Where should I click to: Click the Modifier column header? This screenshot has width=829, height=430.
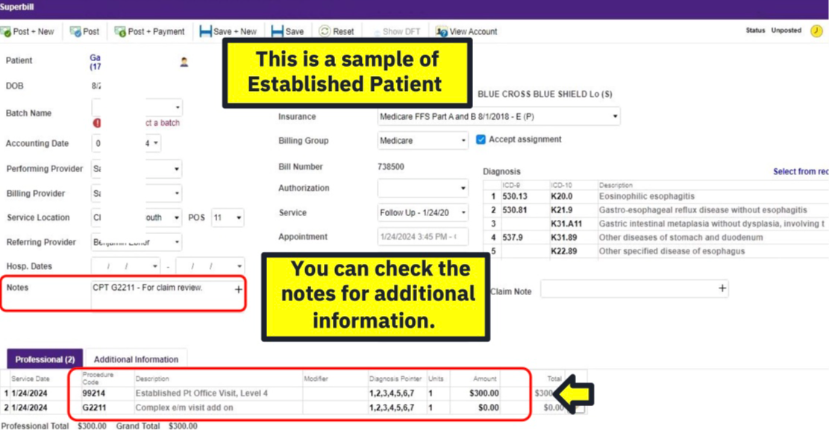316,379
